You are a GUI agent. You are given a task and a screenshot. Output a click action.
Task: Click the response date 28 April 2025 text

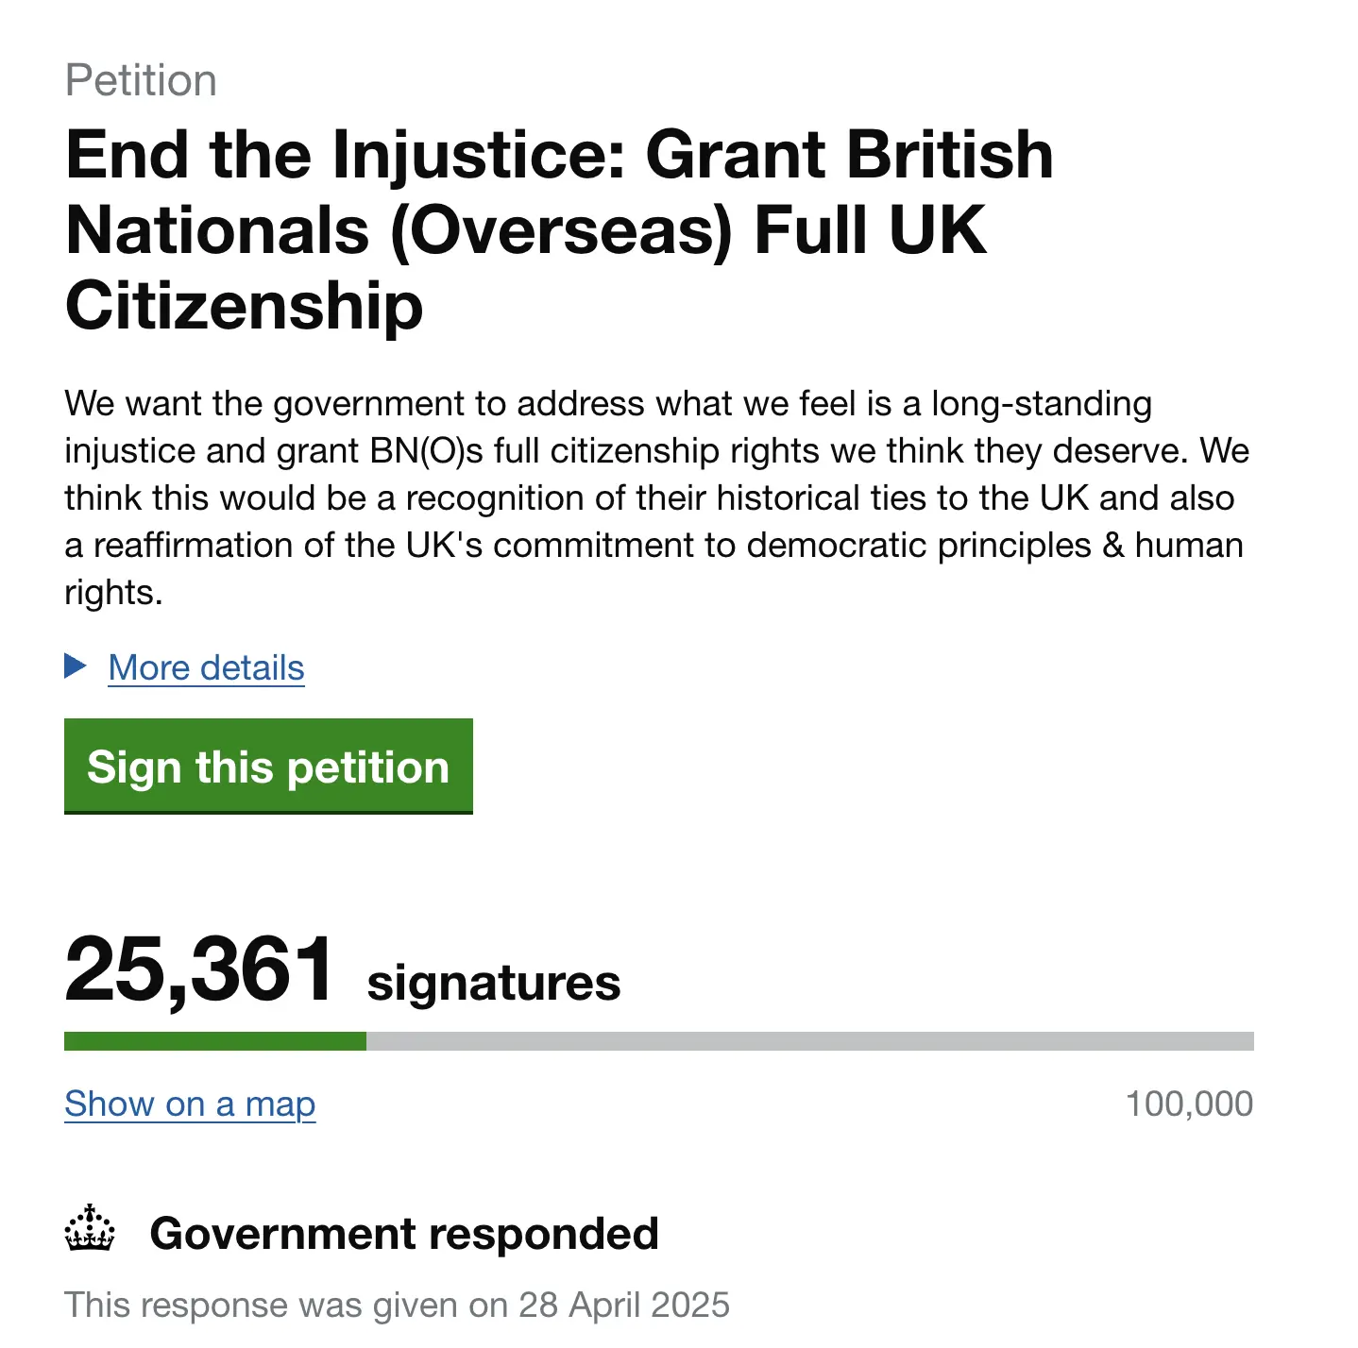[x=624, y=1305]
